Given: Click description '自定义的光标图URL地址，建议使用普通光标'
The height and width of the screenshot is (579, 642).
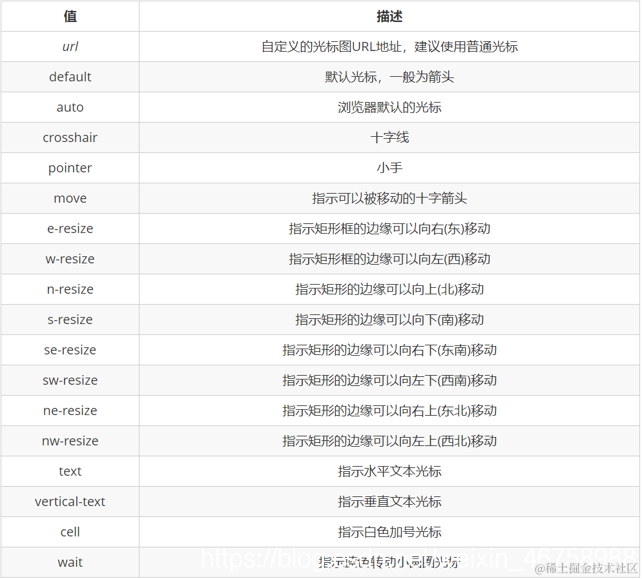Looking at the screenshot, I should coord(389,46).
